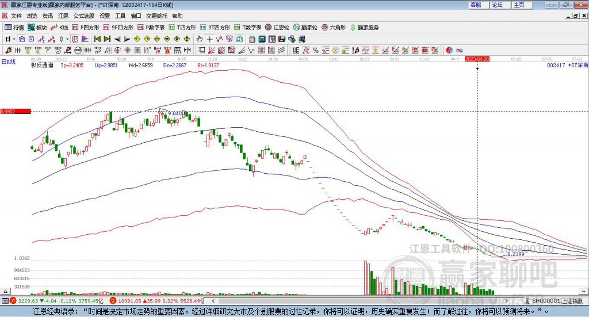Open the T四方形 tool
This screenshot has width=589, height=317.
tap(182, 28)
